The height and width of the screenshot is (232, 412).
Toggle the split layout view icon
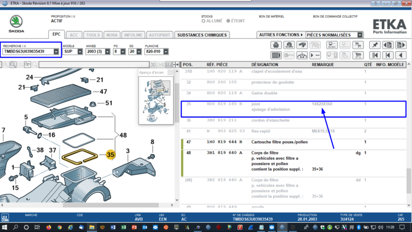click(x=169, y=64)
